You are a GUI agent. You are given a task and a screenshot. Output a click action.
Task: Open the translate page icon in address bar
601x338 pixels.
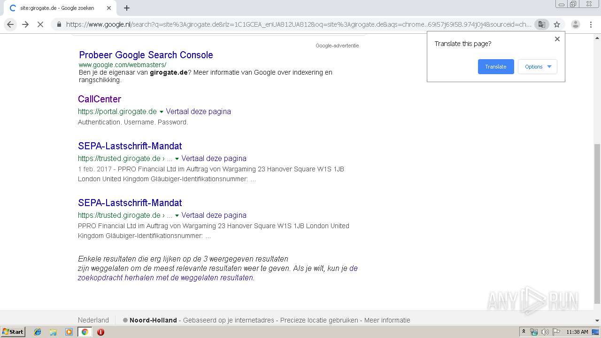[541, 24]
